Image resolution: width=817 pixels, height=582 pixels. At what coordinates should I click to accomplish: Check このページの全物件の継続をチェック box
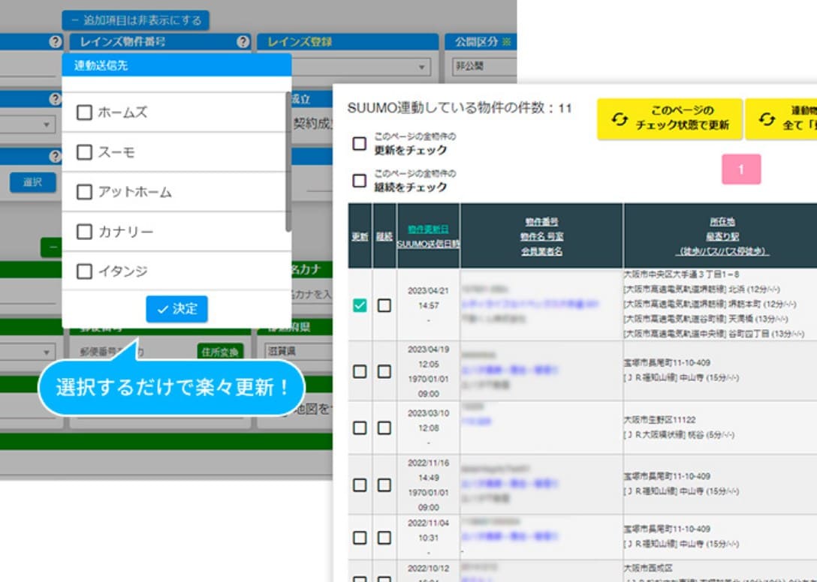pyautogui.click(x=359, y=181)
